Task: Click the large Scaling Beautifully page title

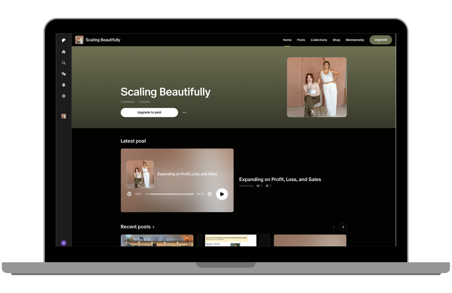Action: tap(165, 92)
